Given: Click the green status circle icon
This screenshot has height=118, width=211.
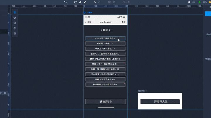Looking at the screenshot, I should [x=200, y=2].
